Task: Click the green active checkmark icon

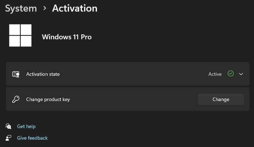Action: click(x=230, y=74)
